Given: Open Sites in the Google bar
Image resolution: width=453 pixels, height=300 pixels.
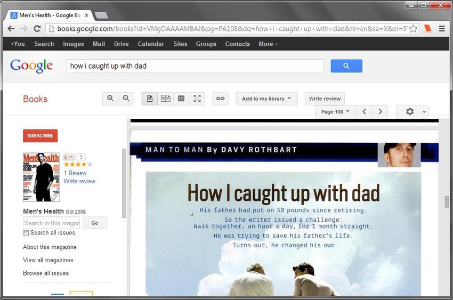Looking at the screenshot, I should 180,44.
